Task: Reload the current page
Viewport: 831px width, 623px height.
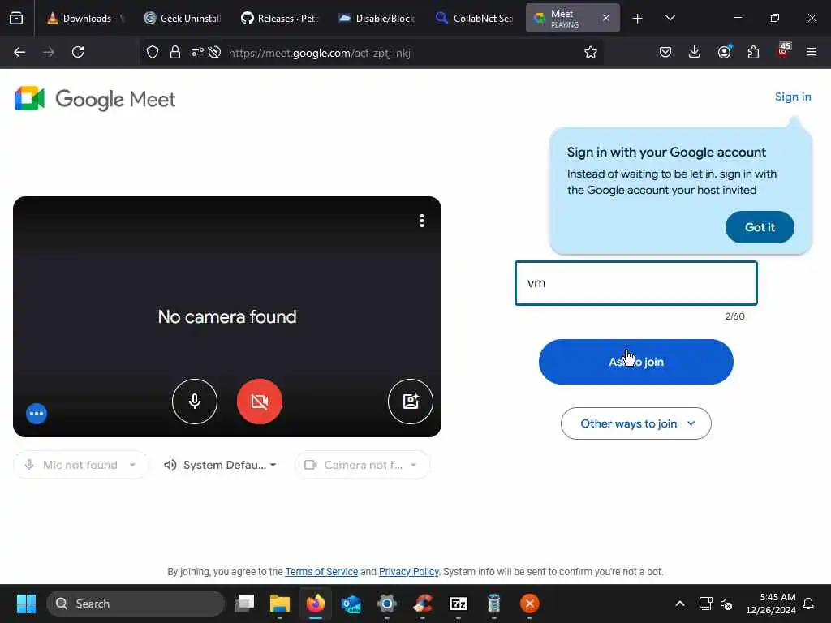Action: pos(78,52)
